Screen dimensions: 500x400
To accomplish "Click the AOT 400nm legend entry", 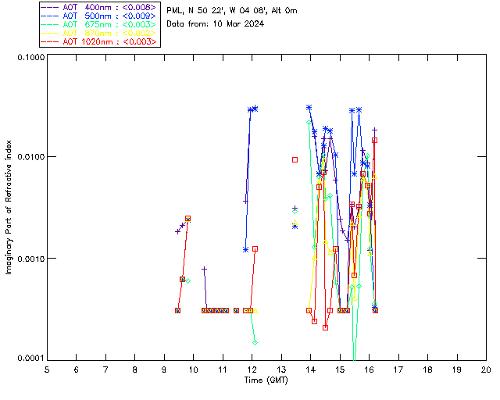I will click(98, 7).
